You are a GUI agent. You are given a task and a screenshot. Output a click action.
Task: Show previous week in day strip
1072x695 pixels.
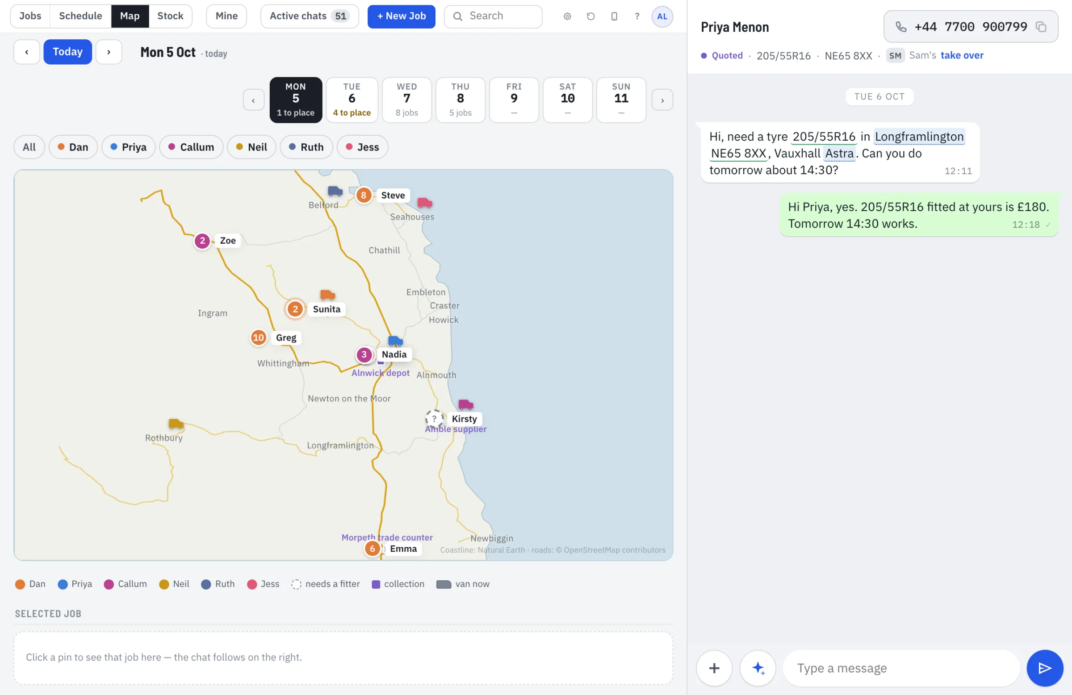(x=253, y=100)
